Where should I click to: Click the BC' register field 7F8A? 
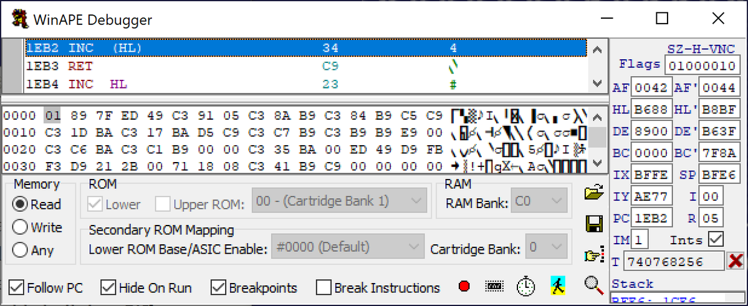point(720,153)
